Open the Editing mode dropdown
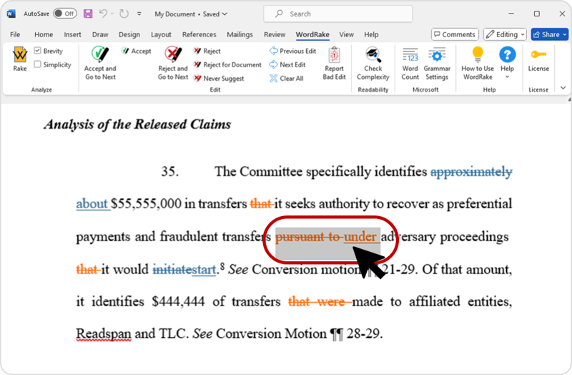The height and width of the screenshot is (375, 572). click(505, 34)
